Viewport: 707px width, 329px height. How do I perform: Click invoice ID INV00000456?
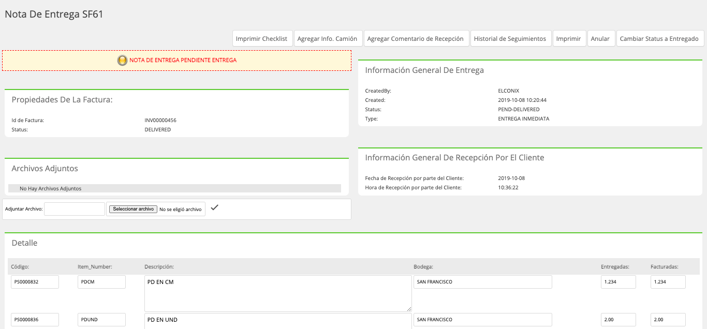point(160,121)
